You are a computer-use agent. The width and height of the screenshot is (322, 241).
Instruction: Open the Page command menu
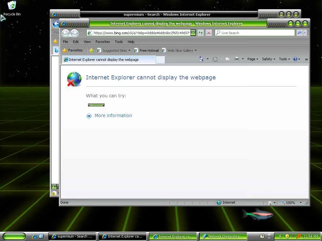253,59
